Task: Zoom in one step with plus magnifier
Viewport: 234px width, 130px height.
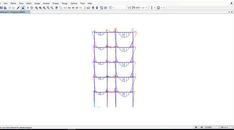Action: point(48,8)
